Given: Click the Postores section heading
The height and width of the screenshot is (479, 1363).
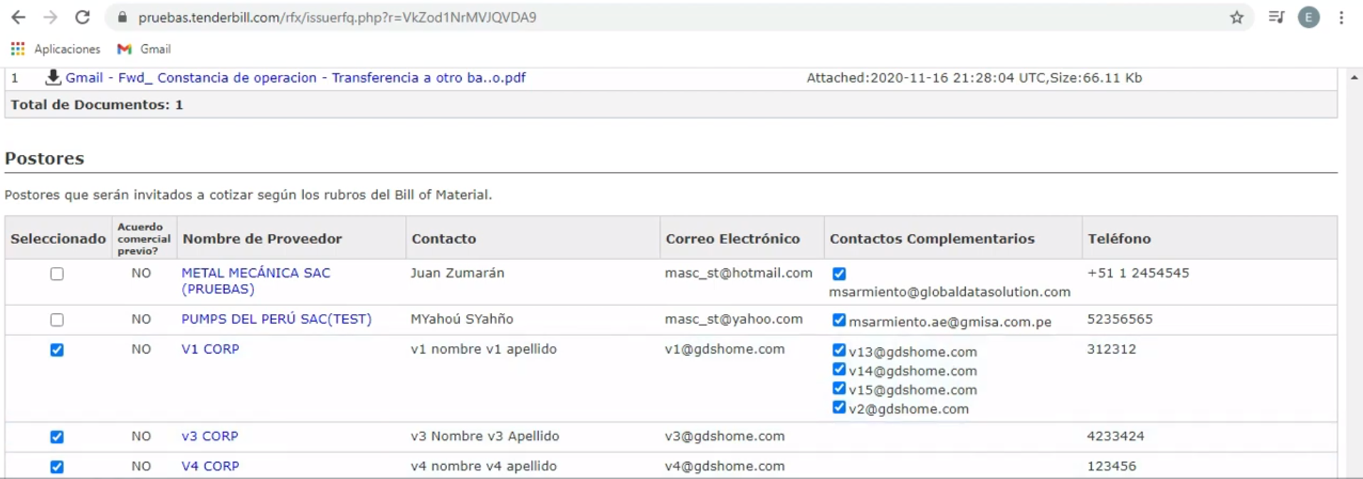Looking at the screenshot, I should point(44,158).
